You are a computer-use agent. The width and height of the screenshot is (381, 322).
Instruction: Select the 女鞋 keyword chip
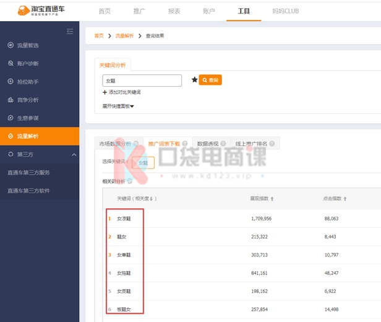pos(143,163)
